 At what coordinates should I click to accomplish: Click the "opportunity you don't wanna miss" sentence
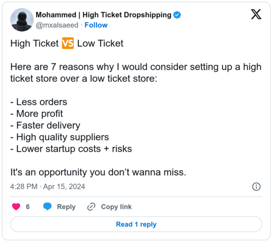coord(98,172)
